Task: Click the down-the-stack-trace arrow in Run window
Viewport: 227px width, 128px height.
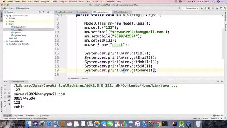Action: pyautogui.click(x=9, y=89)
